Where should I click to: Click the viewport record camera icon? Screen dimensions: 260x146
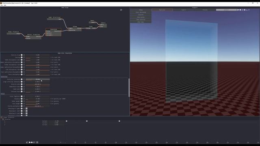pyautogui.click(x=240, y=10)
